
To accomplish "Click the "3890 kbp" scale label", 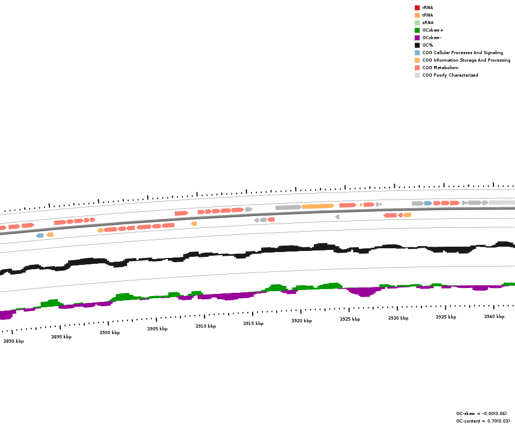I will coord(13,342).
